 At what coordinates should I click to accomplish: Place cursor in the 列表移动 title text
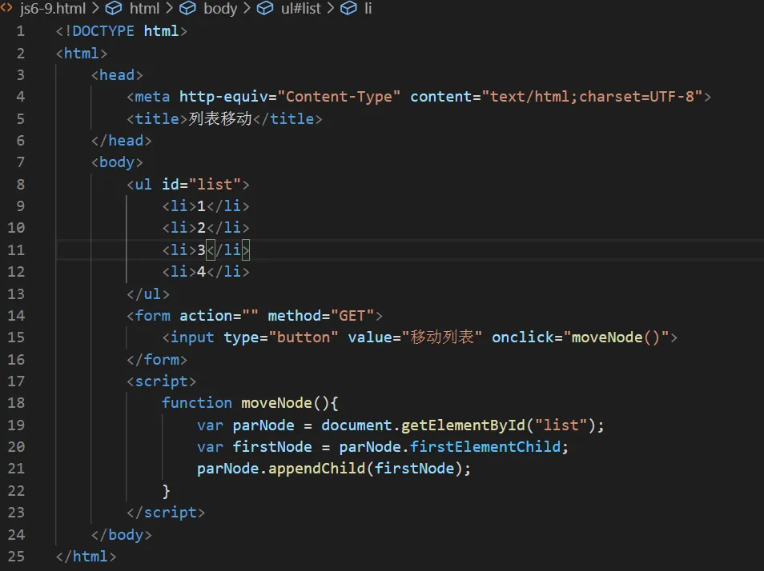click(220, 119)
